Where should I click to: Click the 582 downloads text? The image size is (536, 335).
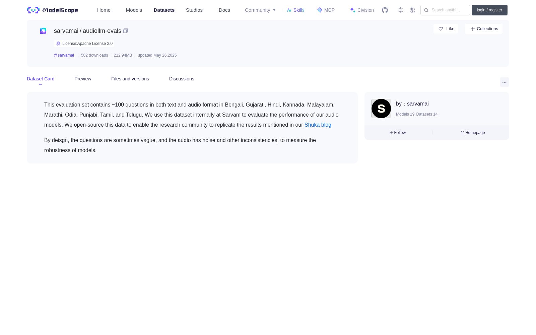click(x=94, y=55)
